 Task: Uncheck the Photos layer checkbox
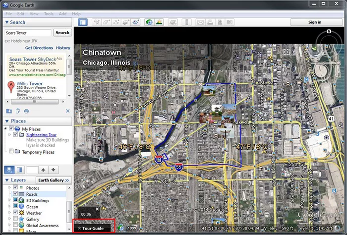15,187
